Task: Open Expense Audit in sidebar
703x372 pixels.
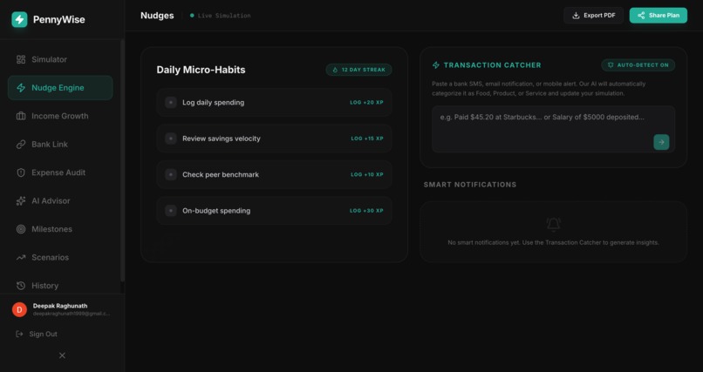Action: tap(60, 172)
